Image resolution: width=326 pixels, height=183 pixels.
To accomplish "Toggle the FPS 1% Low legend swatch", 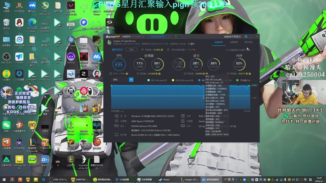I will 148,80.
